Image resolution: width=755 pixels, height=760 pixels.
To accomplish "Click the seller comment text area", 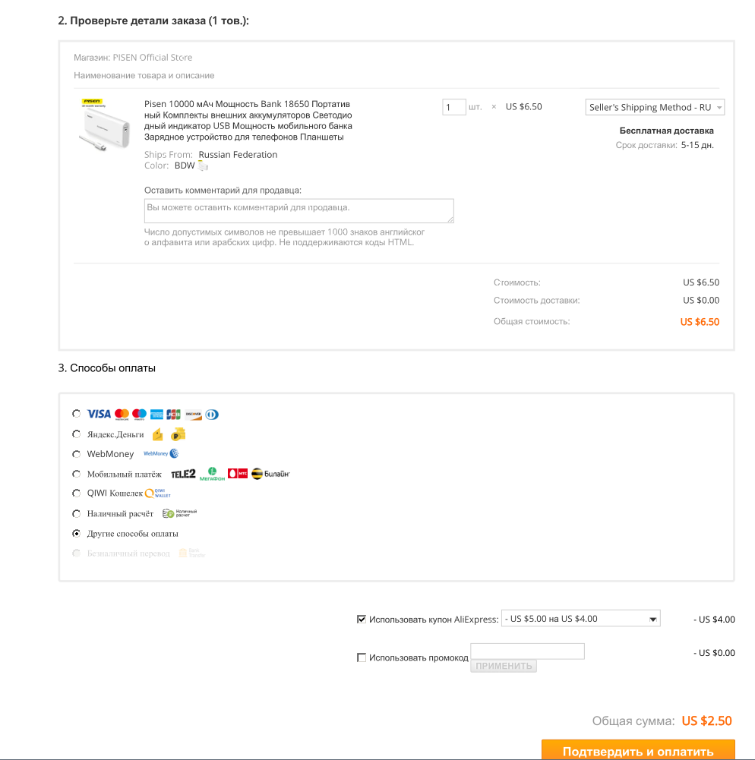I will [x=299, y=211].
